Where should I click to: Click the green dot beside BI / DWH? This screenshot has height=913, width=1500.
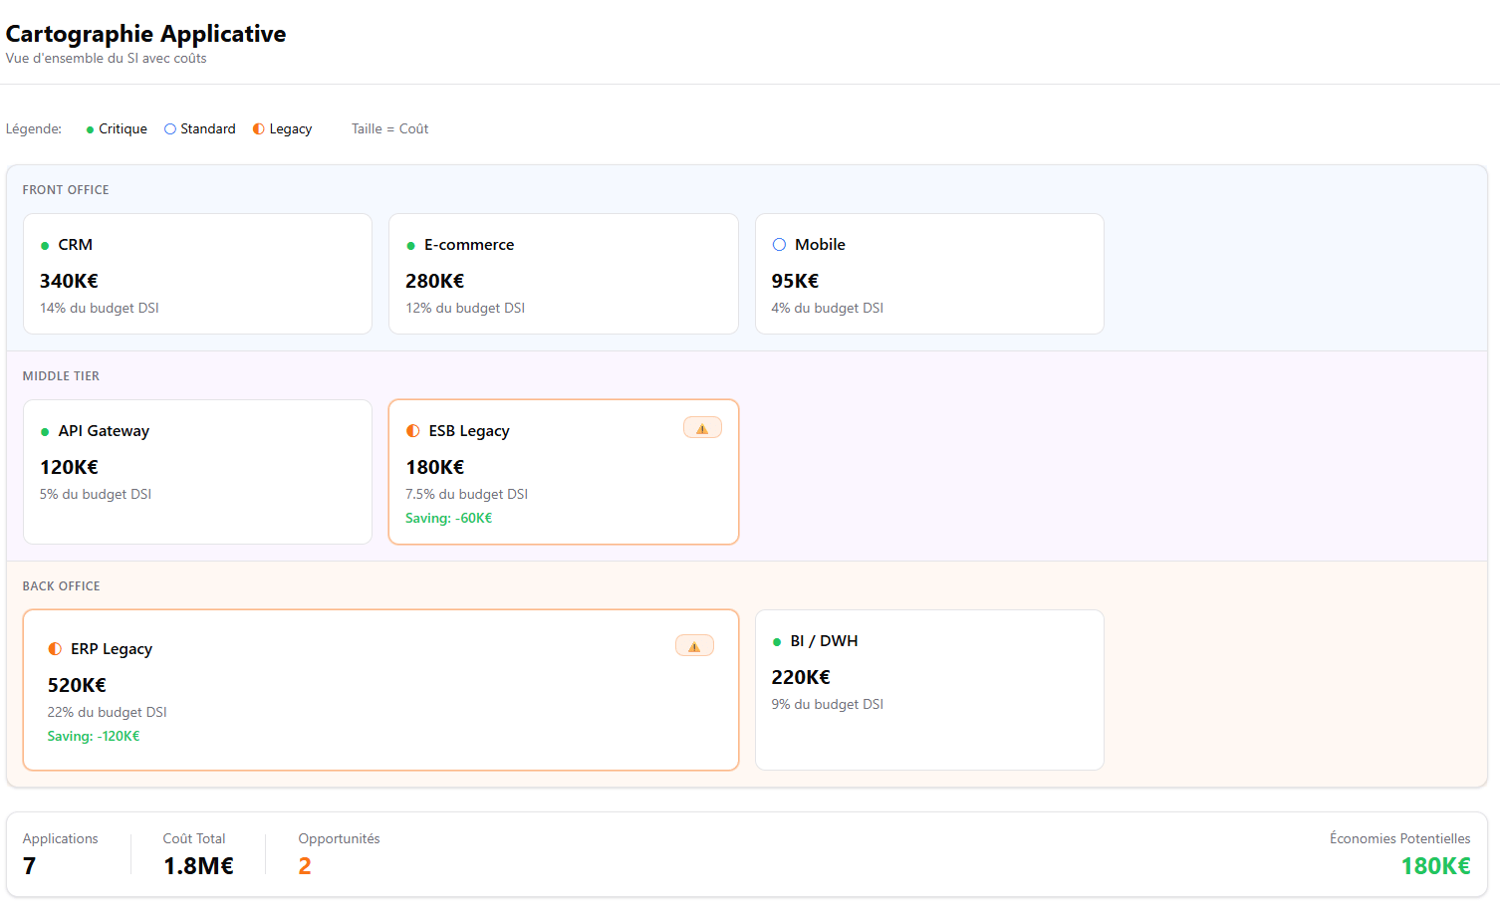click(777, 642)
